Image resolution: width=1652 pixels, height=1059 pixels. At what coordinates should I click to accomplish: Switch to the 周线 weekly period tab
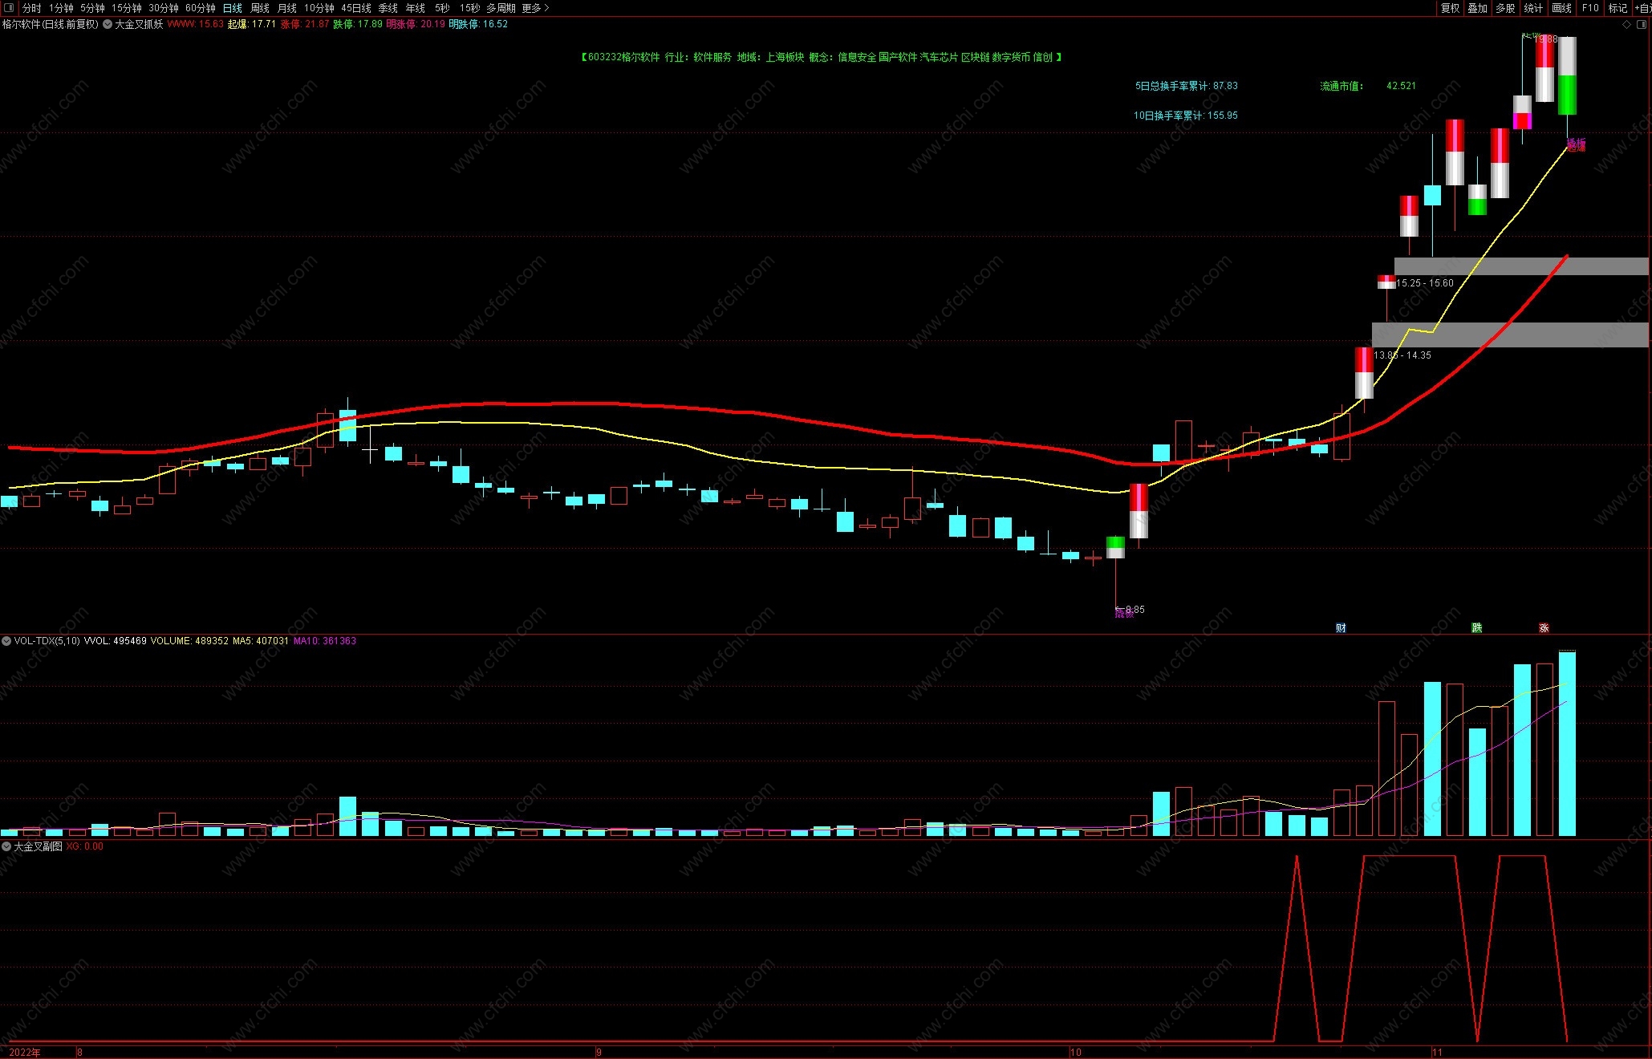click(x=259, y=8)
